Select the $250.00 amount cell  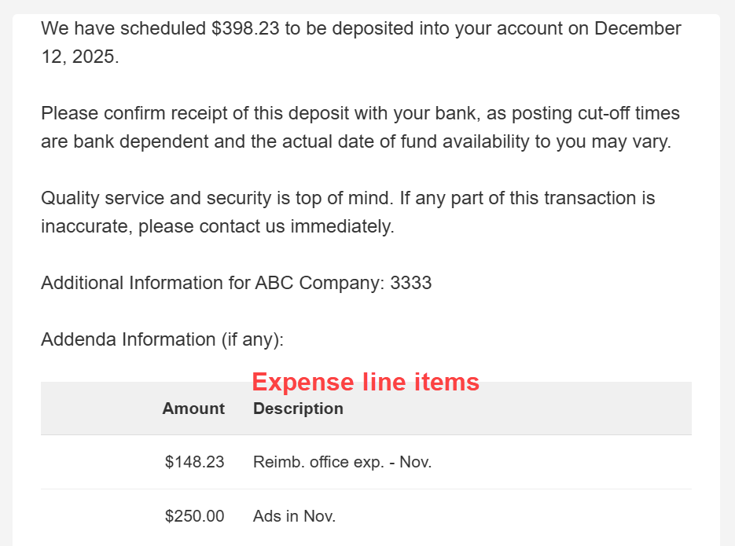click(194, 516)
